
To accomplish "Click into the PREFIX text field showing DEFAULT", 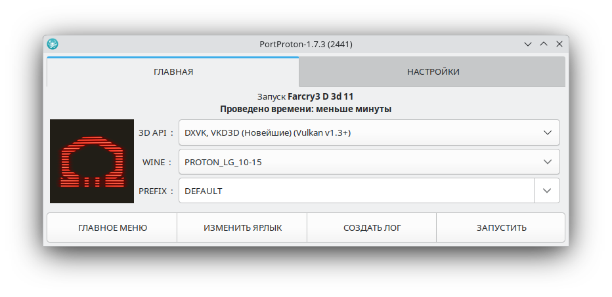I will [355, 191].
